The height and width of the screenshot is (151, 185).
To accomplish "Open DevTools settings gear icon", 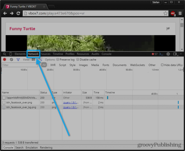I will click(168, 54).
